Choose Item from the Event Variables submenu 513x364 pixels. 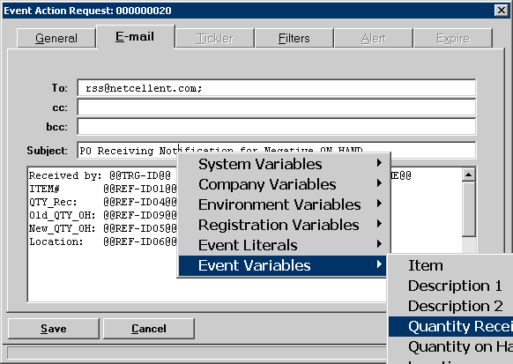click(450, 265)
